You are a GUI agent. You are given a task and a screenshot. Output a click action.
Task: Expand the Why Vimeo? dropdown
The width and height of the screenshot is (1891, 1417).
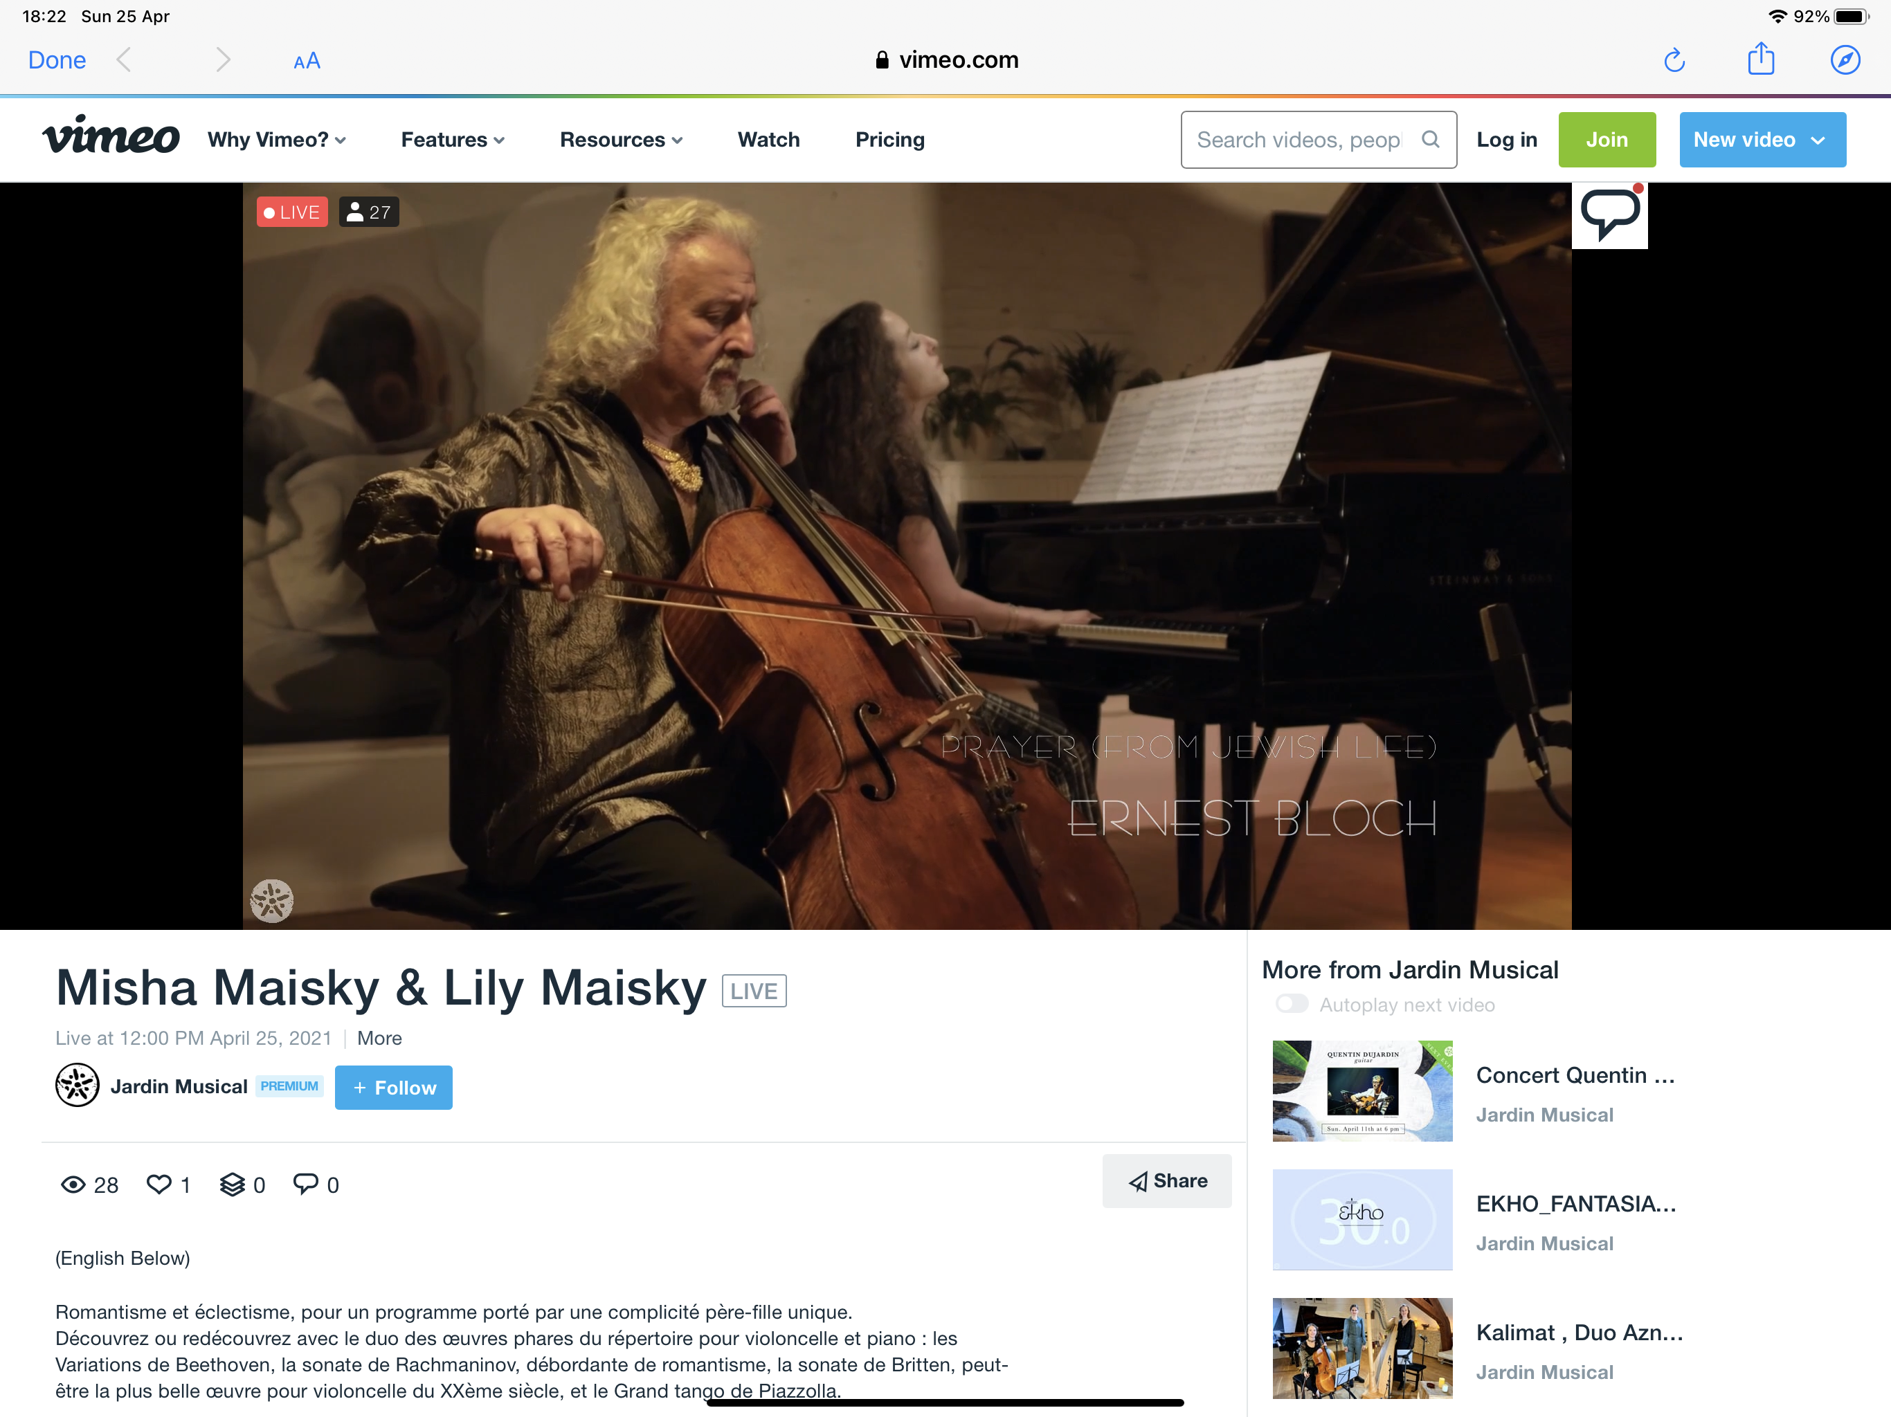point(277,139)
